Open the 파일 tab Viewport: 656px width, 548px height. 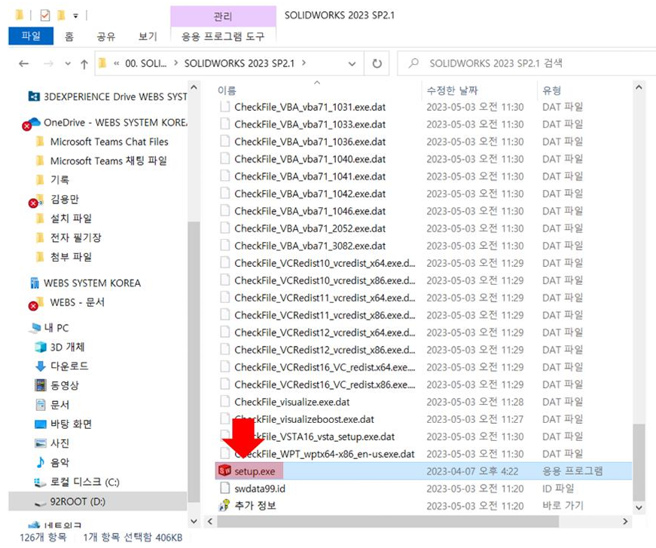point(31,36)
